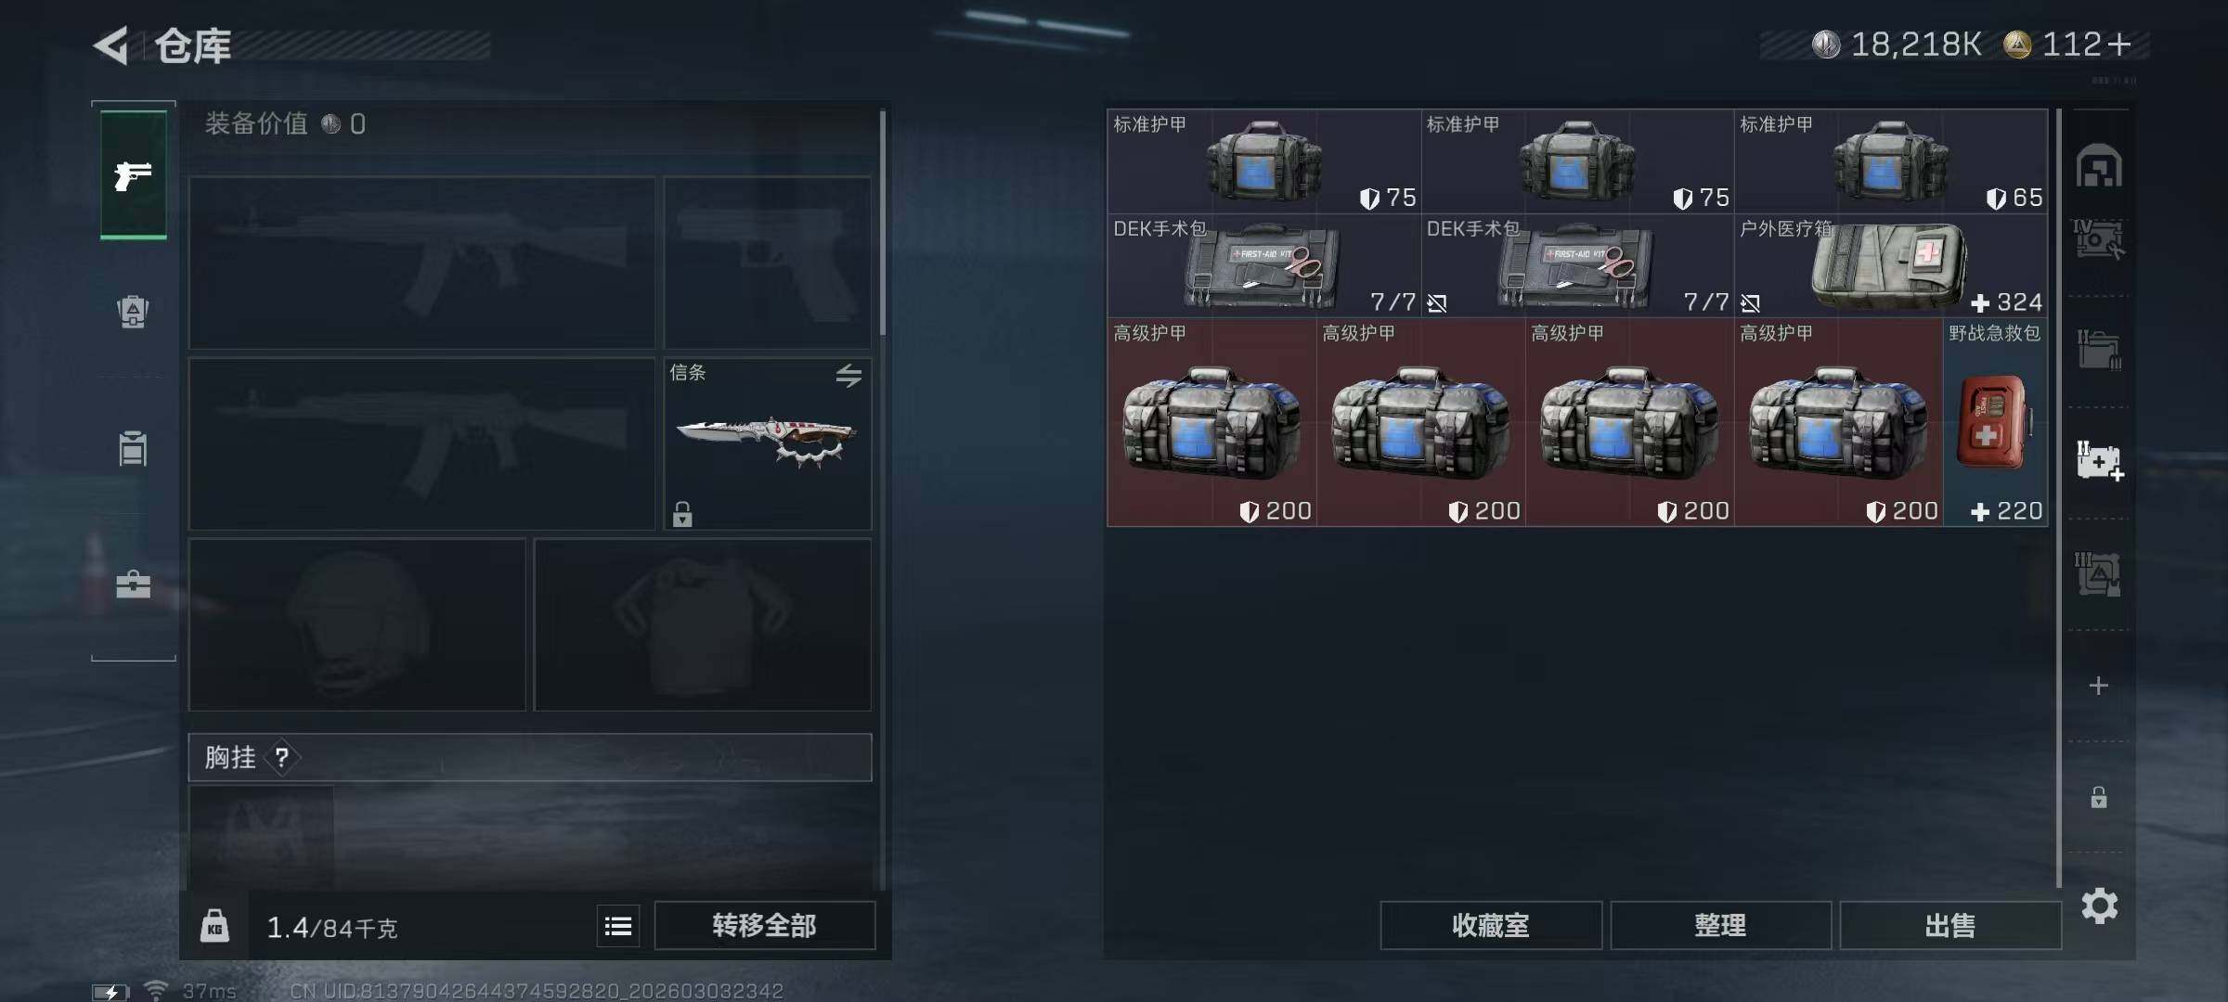Select the 户外医疗箱 item with 324
Viewport: 2228px width, 1002px height.
[1891, 266]
